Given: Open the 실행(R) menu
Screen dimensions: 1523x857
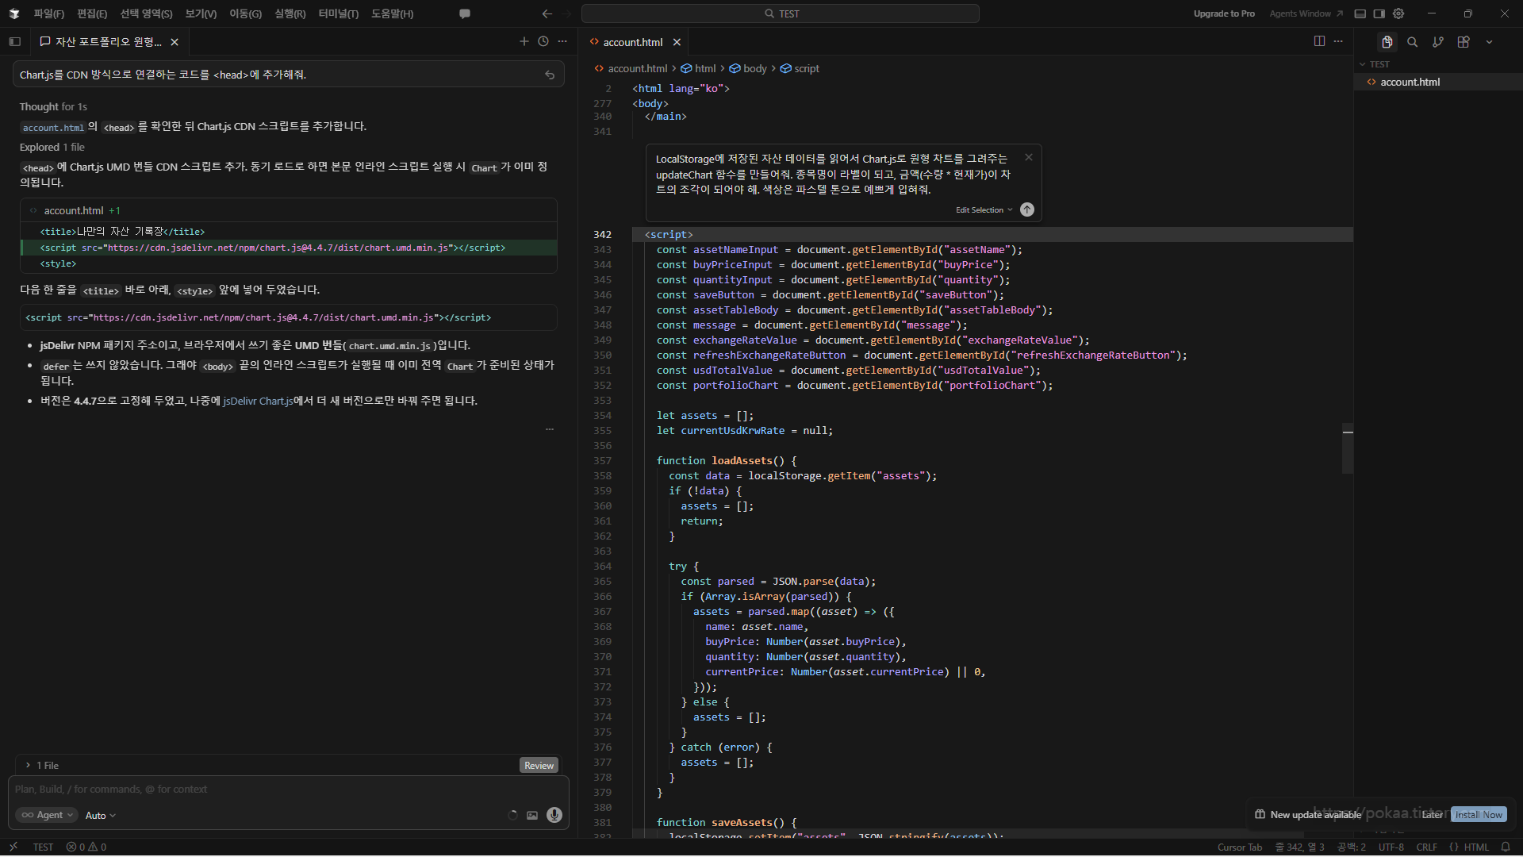Looking at the screenshot, I should (x=290, y=13).
